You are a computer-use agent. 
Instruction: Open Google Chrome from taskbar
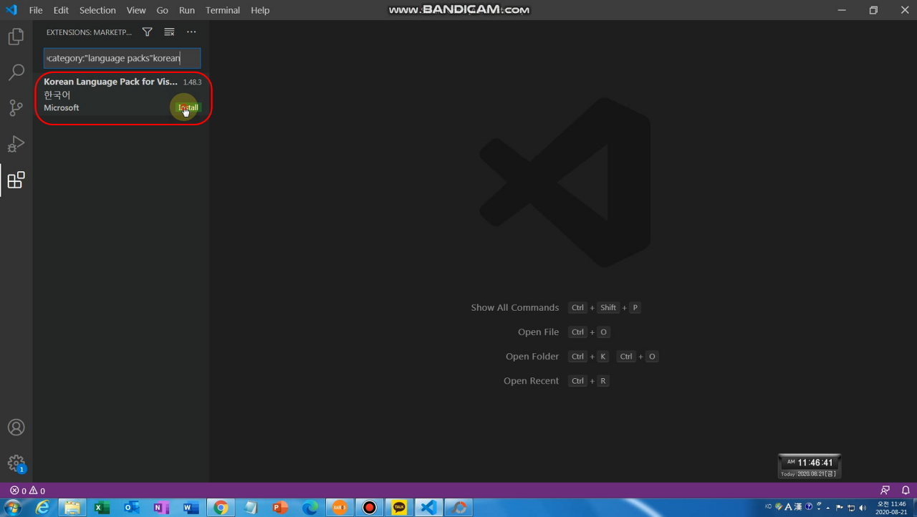tap(221, 508)
